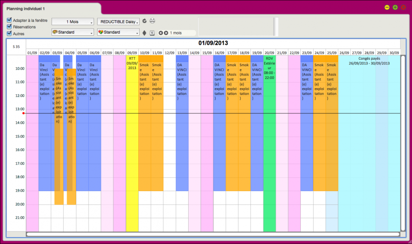Click the vertical scrollbar beside the calendar
Viewport: 412px width, 244px height.
click(403, 143)
